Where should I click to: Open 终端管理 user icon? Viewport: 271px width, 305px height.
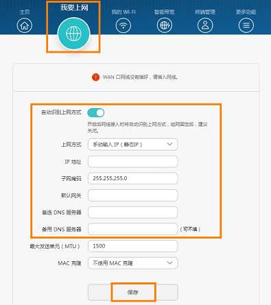205,25
